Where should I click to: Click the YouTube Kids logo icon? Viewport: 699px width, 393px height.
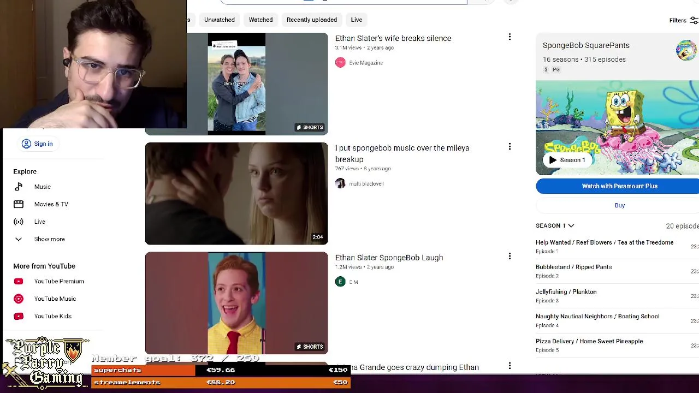pos(19,316)
